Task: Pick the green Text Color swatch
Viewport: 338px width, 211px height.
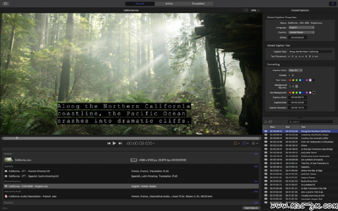Action: coord(297,80)
